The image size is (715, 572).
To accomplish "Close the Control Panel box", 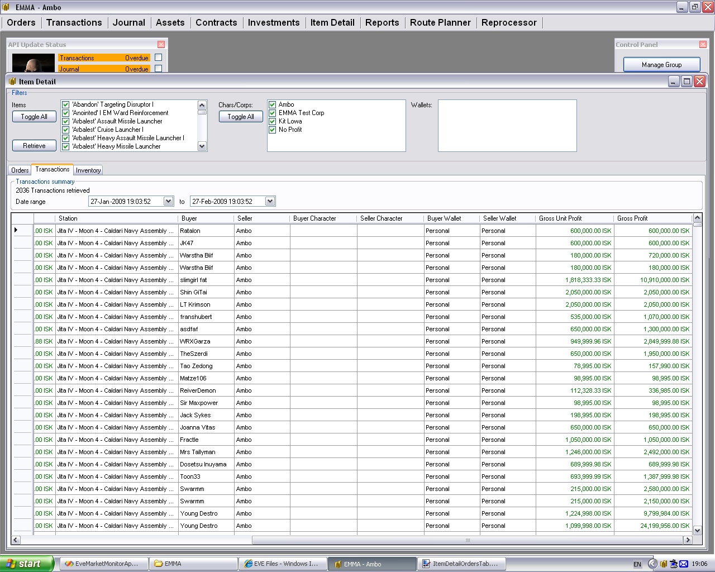I will [x=703, y=45].
